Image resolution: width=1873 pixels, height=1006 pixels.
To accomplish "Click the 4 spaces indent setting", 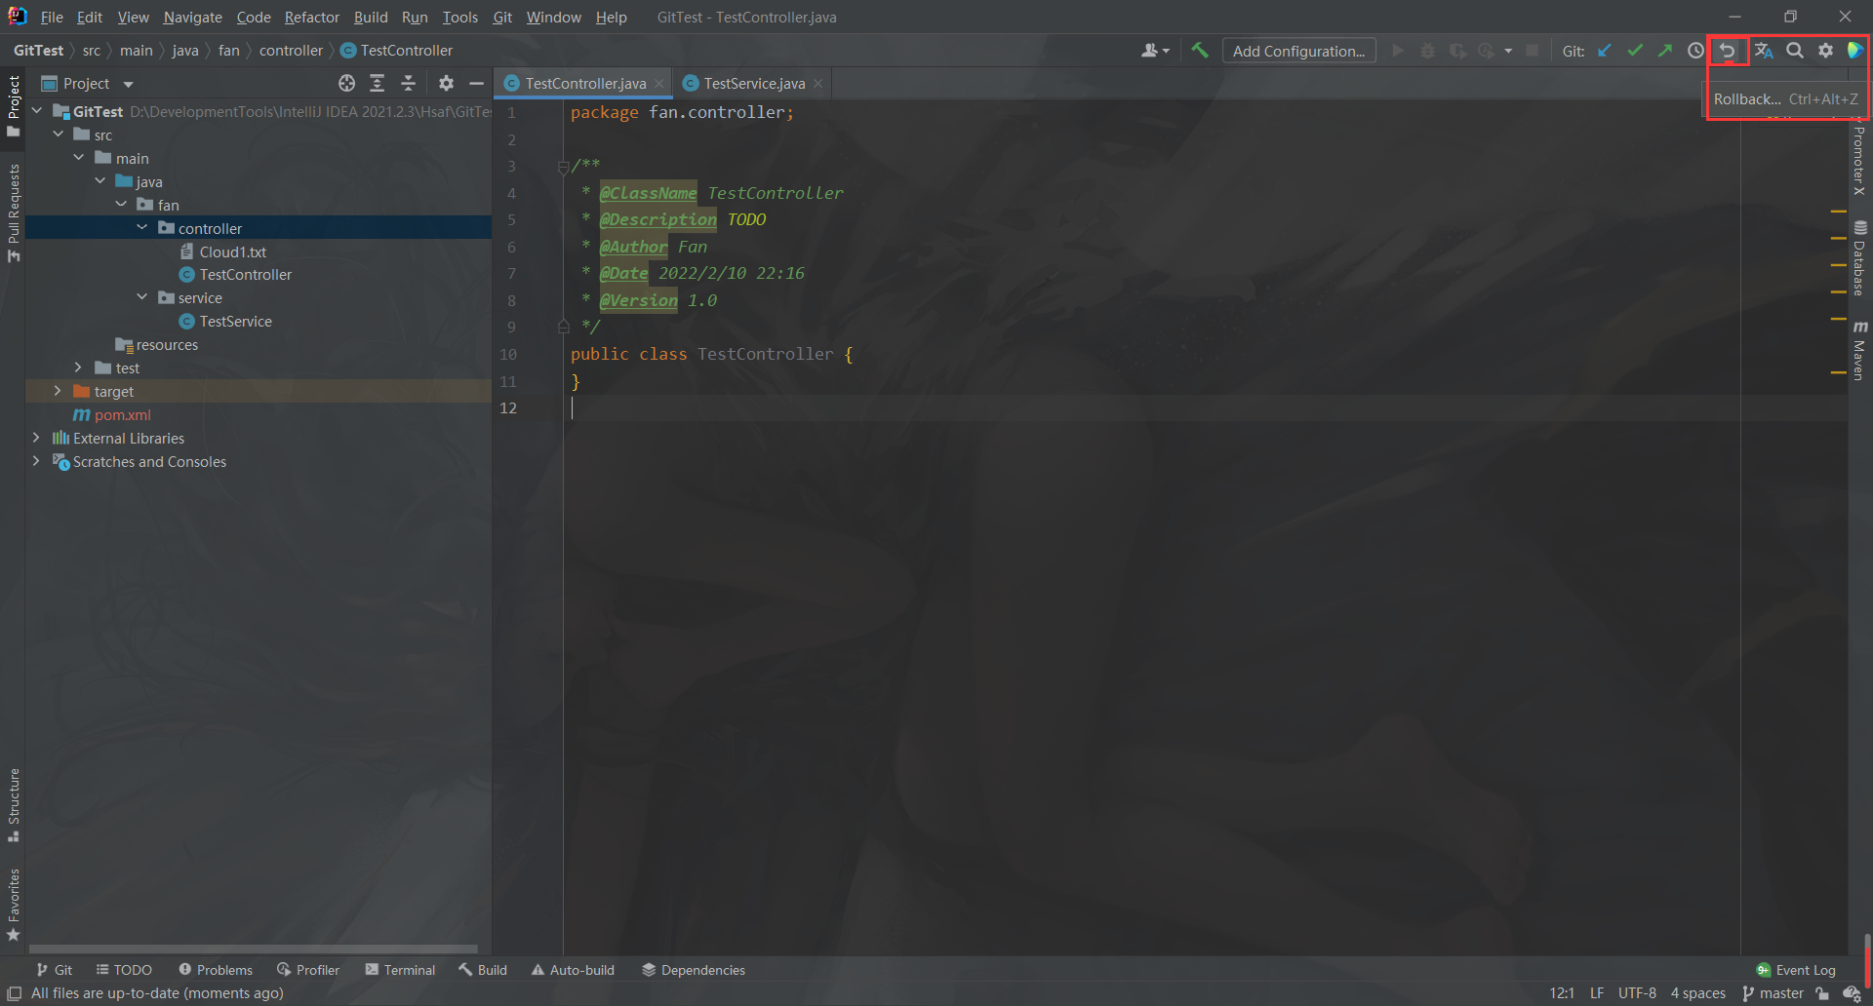I will (1697, 993).
